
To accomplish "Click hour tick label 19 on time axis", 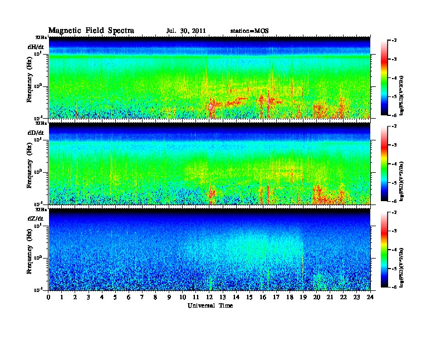I will tap(303, 298).
